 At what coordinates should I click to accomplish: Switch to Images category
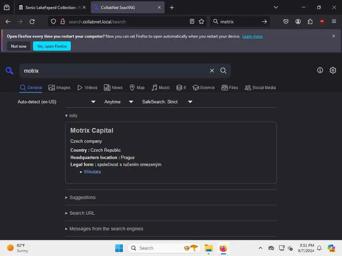tap(59, 88)
